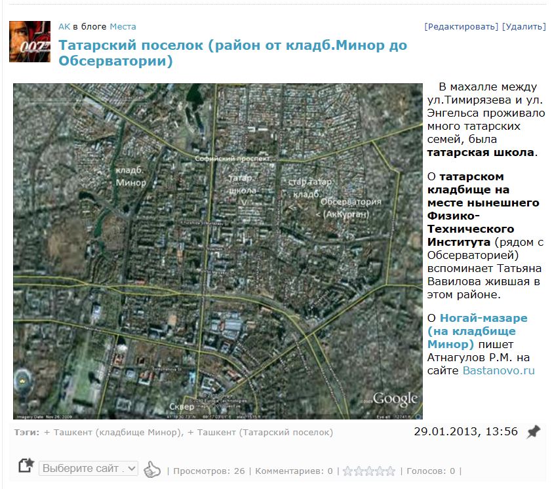Give the post a five-star rating
The image size is (552, 489).
[x=390, y=471]
